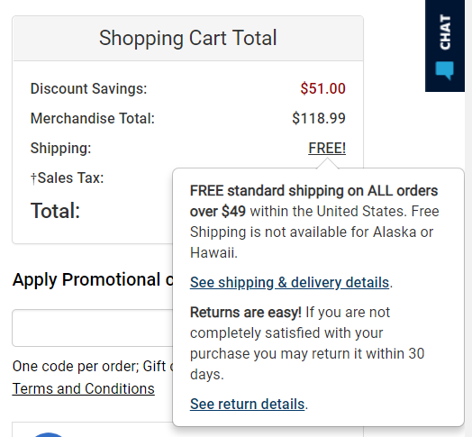
Task: Open See shipping & delivery details link
Action: [289, 283]
